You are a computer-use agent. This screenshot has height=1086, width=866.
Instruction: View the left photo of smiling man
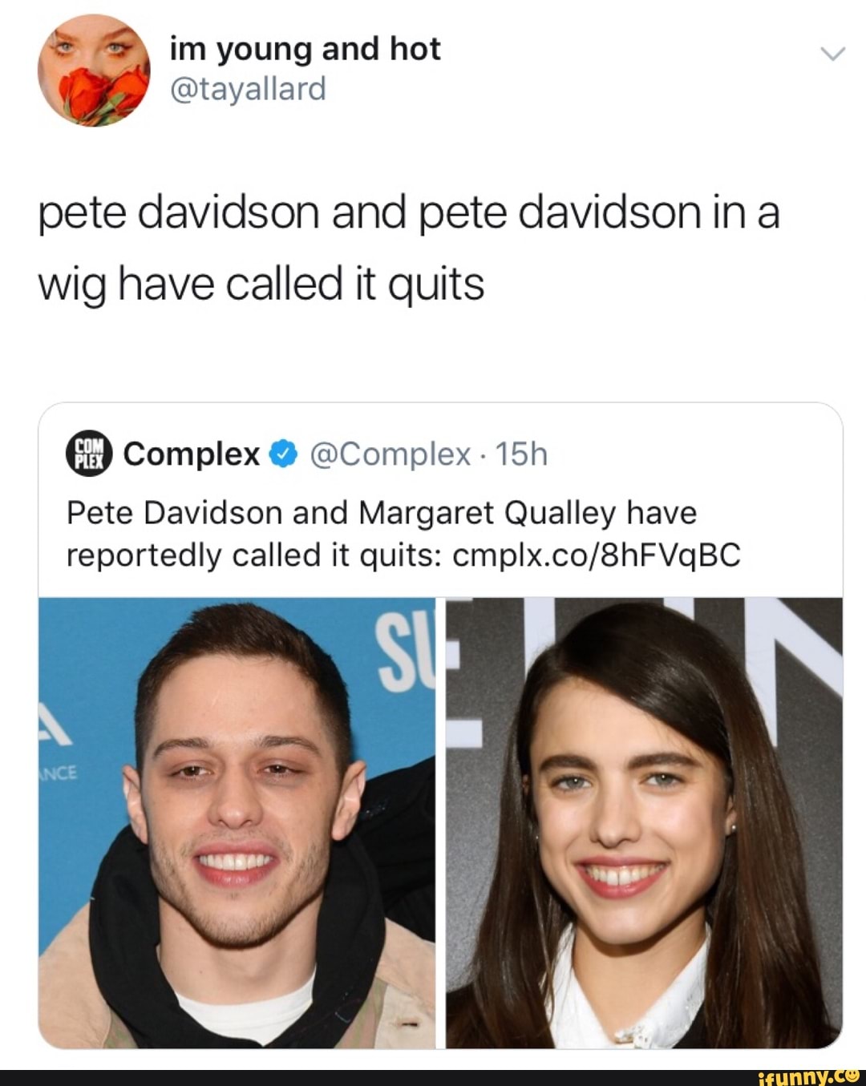tap(237, 822)
